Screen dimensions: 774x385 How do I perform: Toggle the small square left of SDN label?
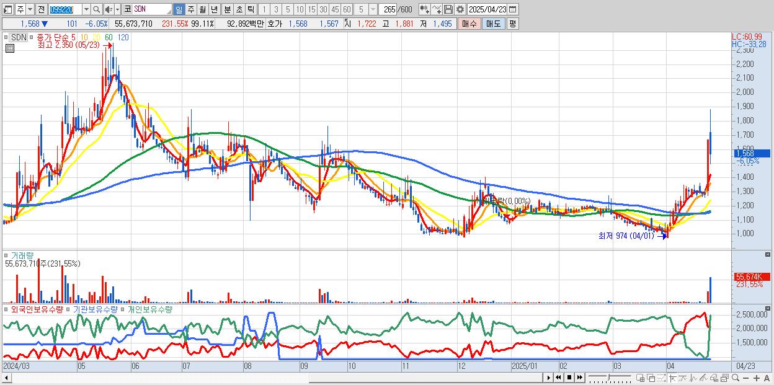[x=7, y=37]
